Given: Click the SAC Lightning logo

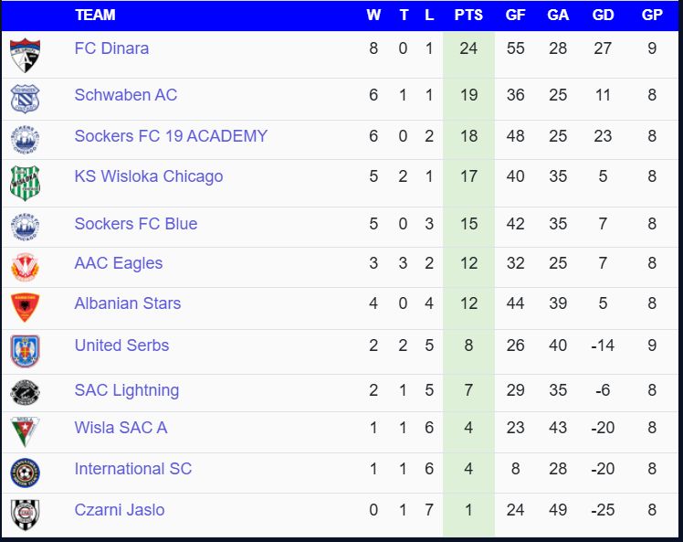Looking at the screenshot, I should click(25, 393).
